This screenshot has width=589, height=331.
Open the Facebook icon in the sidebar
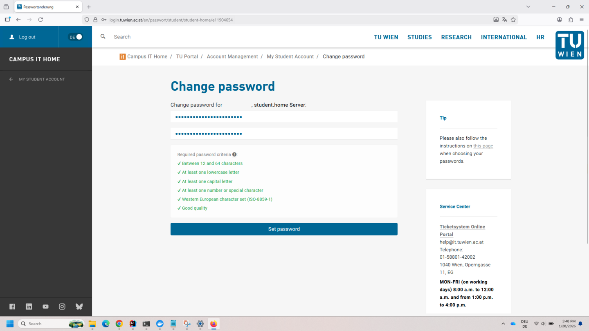pos(12,306)
